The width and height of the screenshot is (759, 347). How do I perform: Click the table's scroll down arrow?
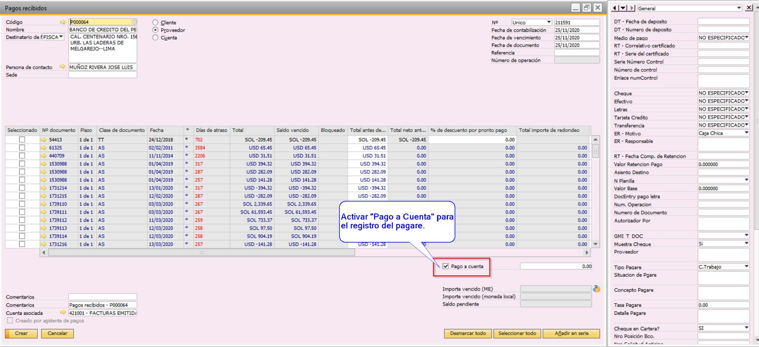point(596,244)
